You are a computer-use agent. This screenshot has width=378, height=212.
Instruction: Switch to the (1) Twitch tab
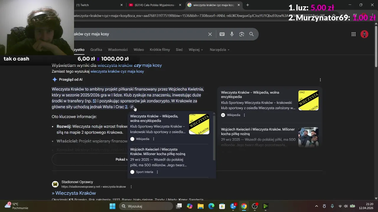tap(97, 5)
